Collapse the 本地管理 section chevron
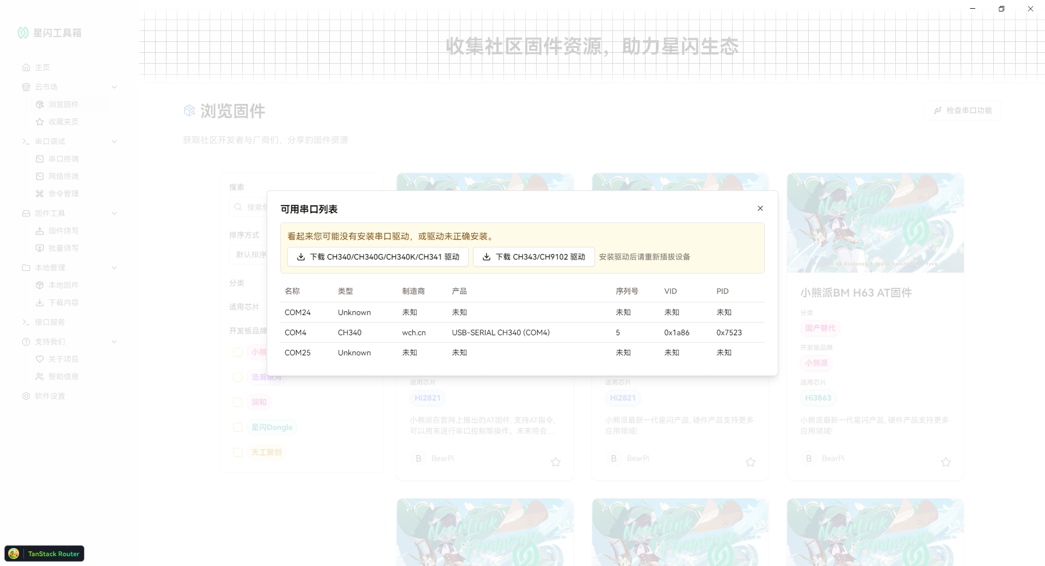Viewport: 1045px width, 566px height. (114, 268)
